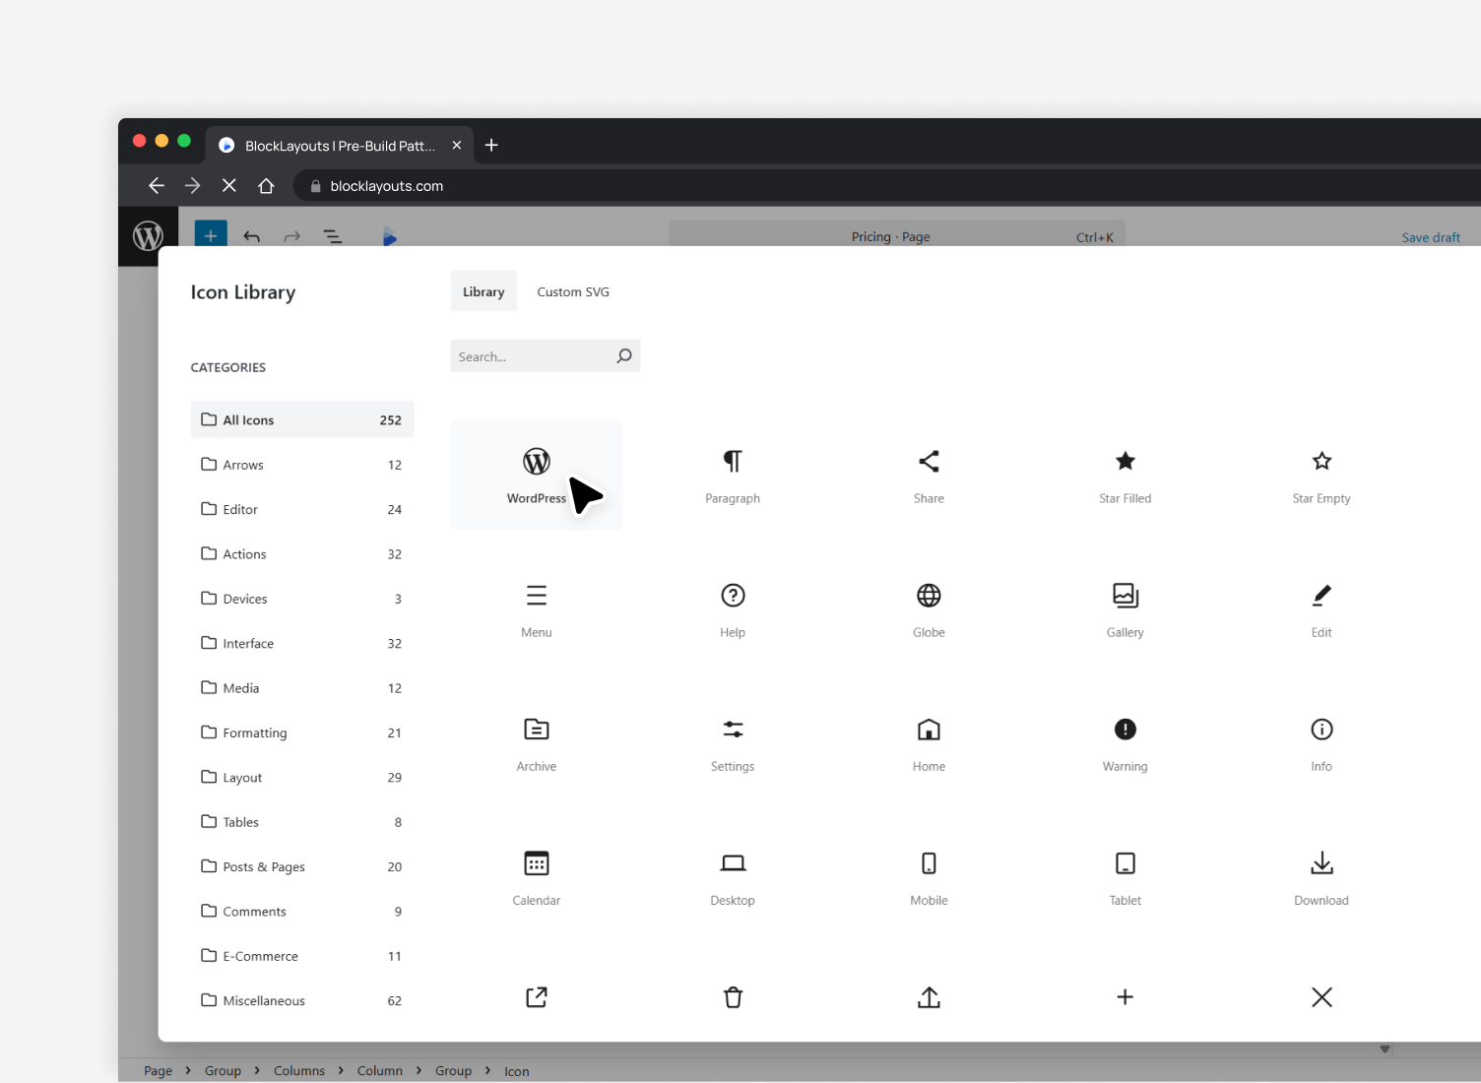Pick the external link icon
Screen dimensions: 1481x1083
537,997
